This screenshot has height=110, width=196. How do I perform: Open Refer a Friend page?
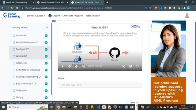point(92,16)
